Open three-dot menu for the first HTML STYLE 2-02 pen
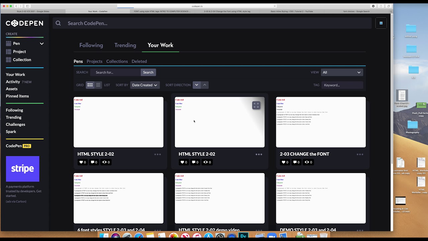The width and height of the screenshot is (428, 241). (157, 154)
